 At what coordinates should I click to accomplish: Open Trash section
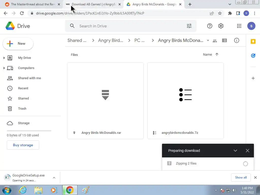pyautogui.click(x=22, y=108)
